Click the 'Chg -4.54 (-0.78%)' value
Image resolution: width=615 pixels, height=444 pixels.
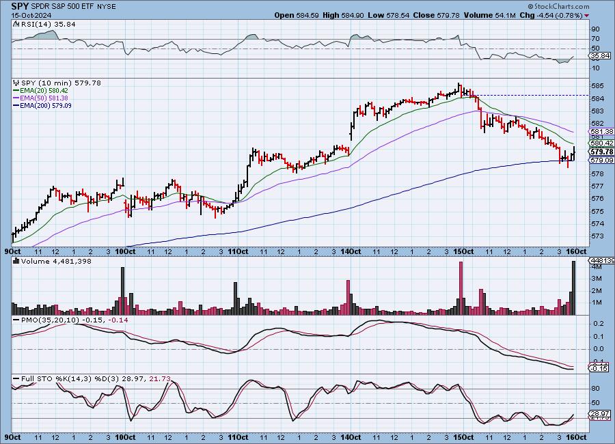click(551, 15)
